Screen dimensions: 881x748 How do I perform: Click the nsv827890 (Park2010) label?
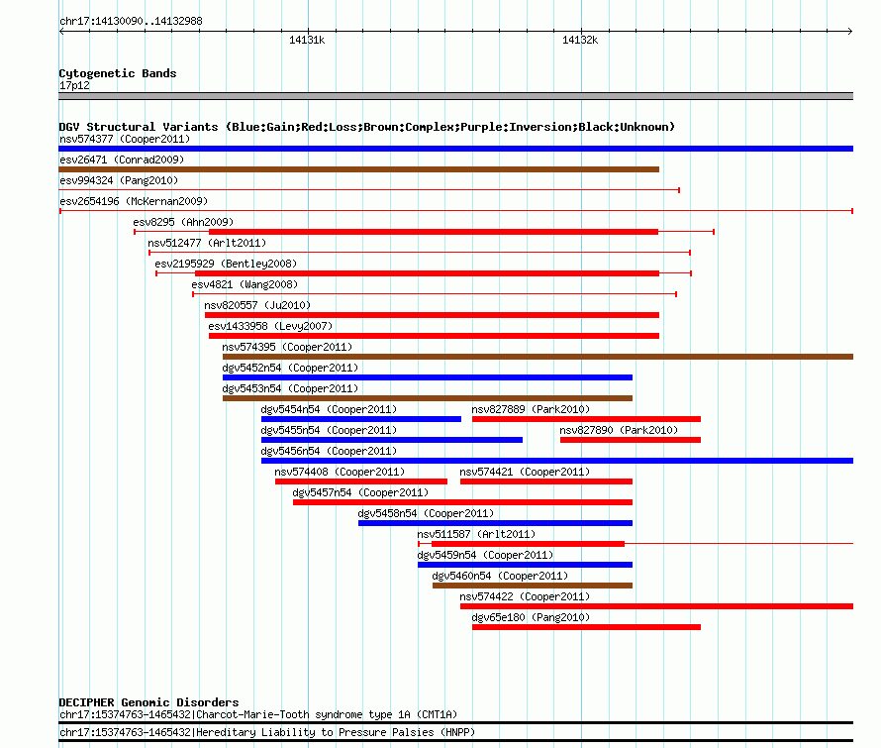[619, 430]
